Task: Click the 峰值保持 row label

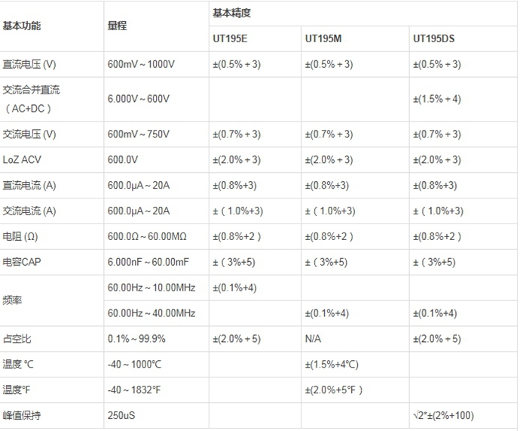Action: 22,415
